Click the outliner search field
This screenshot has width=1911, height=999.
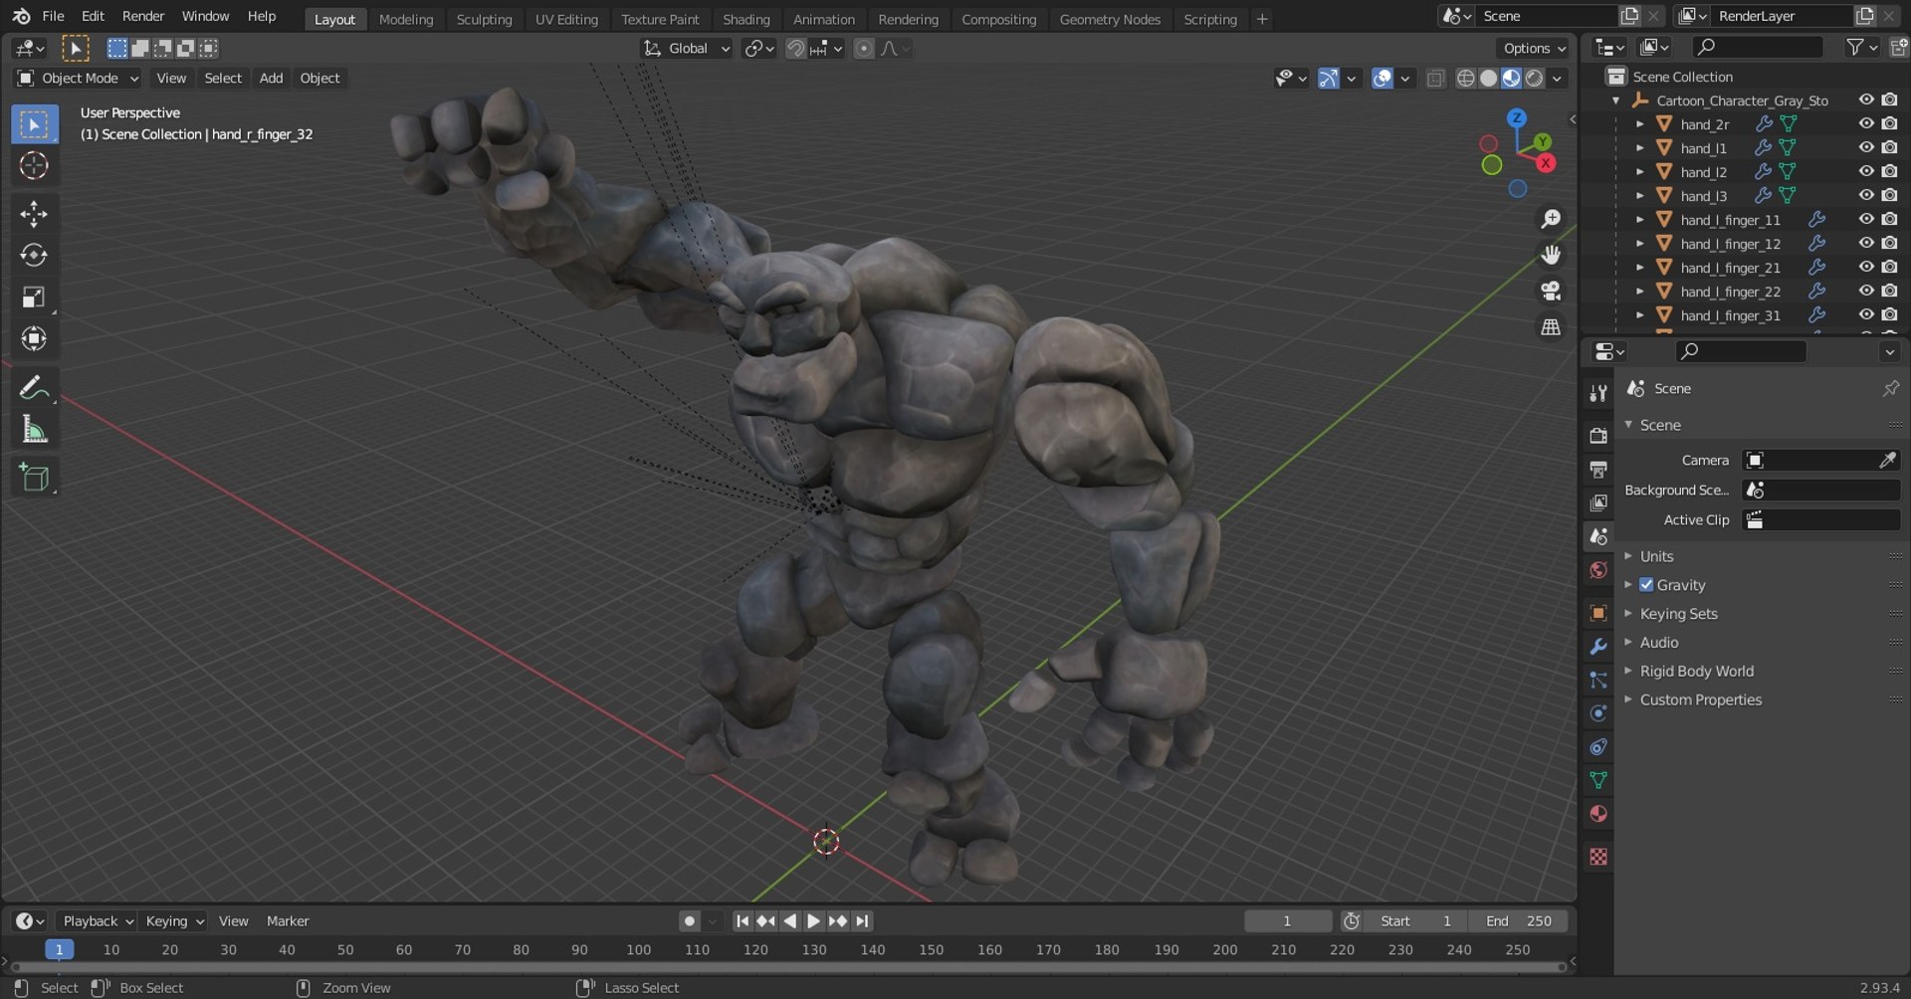click(x=1757, y=47)
